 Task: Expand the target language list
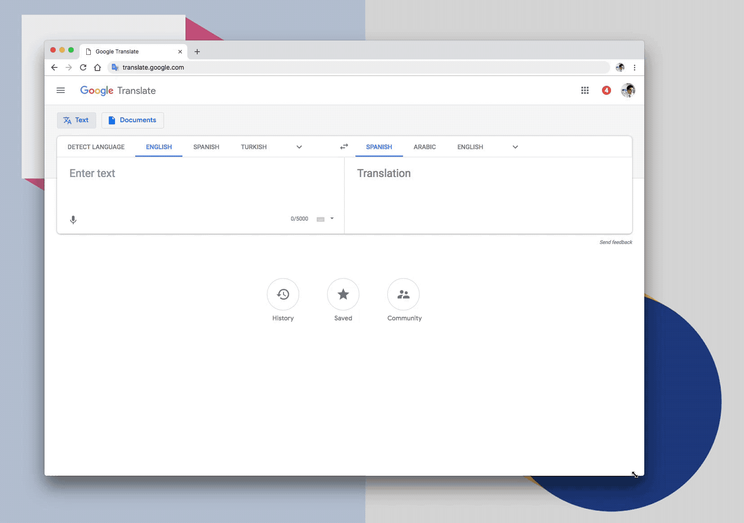tap(515, 147)
